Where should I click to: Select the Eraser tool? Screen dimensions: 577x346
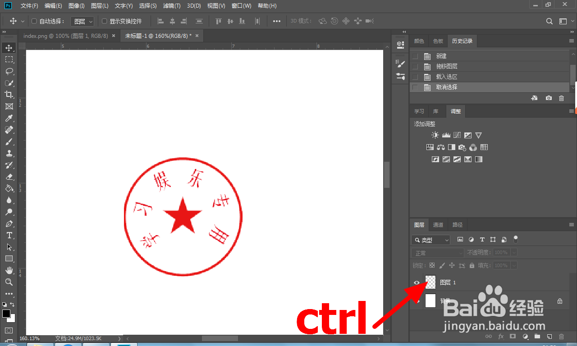coord(9,177)
